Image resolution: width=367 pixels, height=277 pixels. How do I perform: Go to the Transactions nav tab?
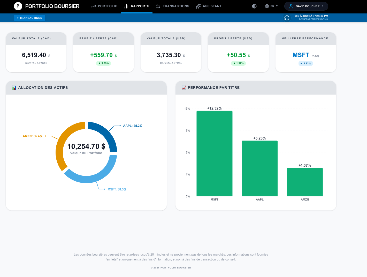173,6
